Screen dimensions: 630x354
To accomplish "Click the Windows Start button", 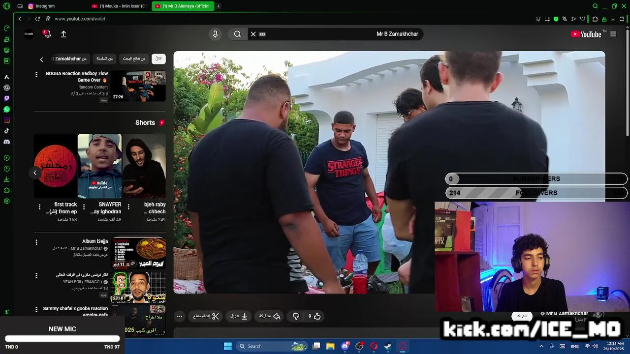I will (x=228, y=346).
